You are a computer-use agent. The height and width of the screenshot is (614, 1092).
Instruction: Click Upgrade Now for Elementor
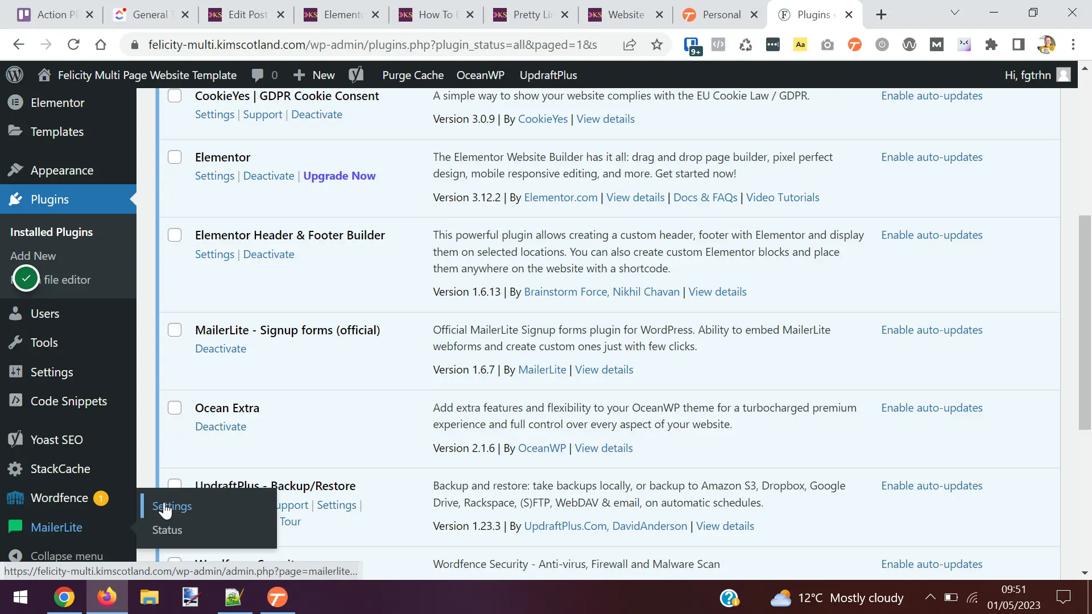click(x=340, y=176)
